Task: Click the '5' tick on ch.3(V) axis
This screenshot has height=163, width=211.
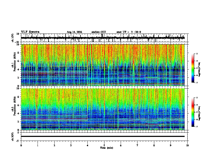Action: 18,132
